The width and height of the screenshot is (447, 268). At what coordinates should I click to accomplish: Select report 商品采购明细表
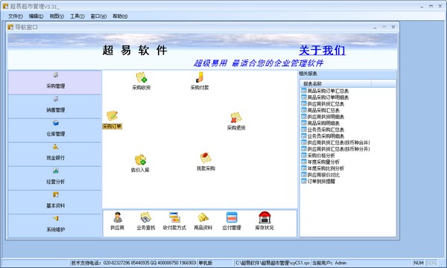click(320, 124)
